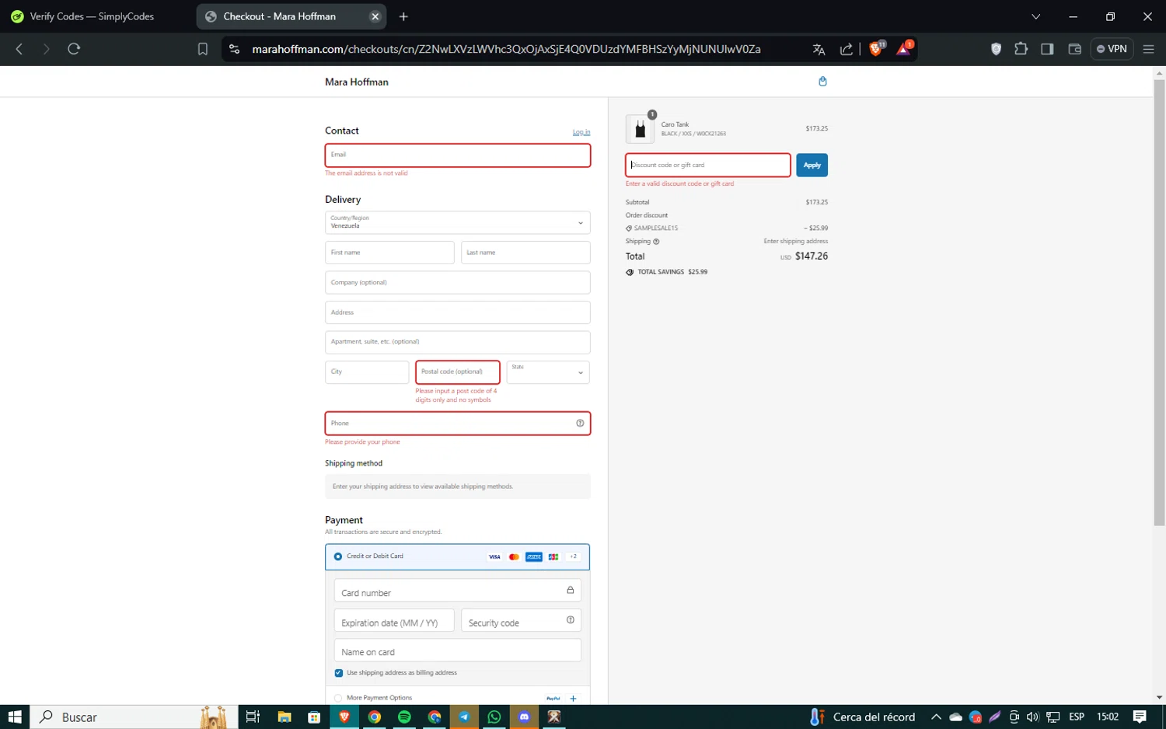The image size is (1166, 729).
Task: Reload the checkout page
Action: click(x=74, y=49)
